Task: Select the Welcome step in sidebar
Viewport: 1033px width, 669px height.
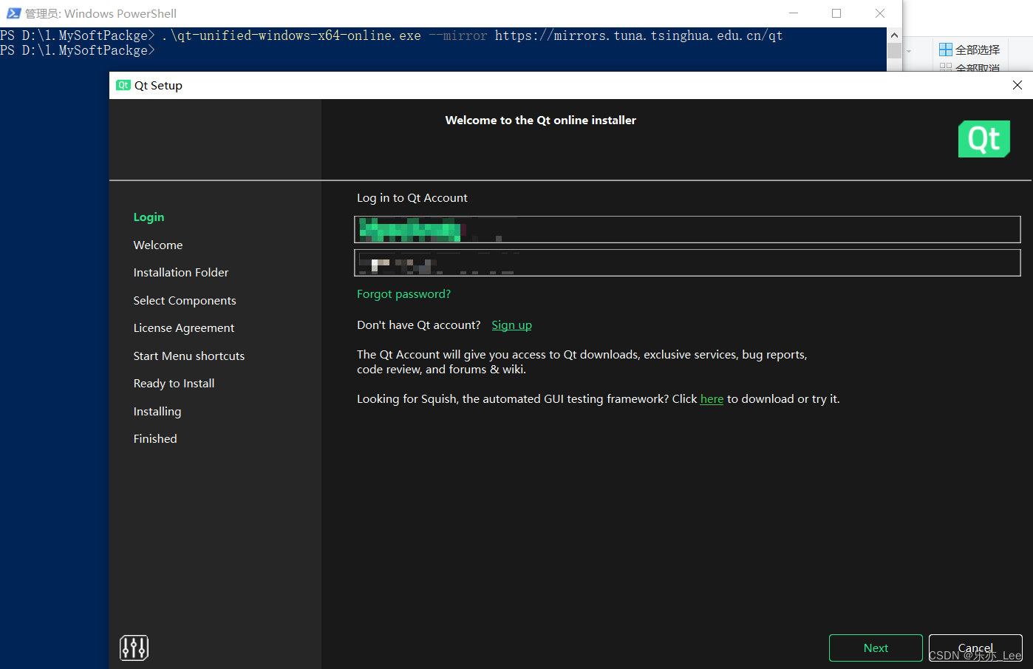Action: [158, 245]
